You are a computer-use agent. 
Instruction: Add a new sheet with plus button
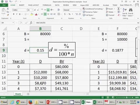28,94
